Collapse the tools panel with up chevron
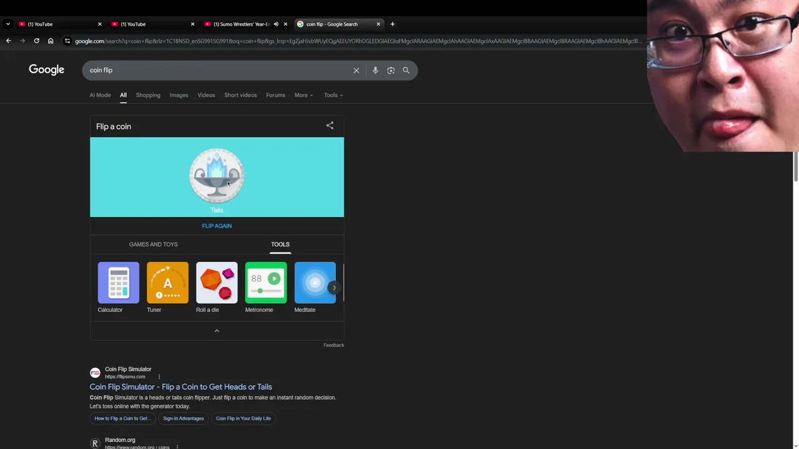This screenshot has width=799, height=449. tap(217, 331)
